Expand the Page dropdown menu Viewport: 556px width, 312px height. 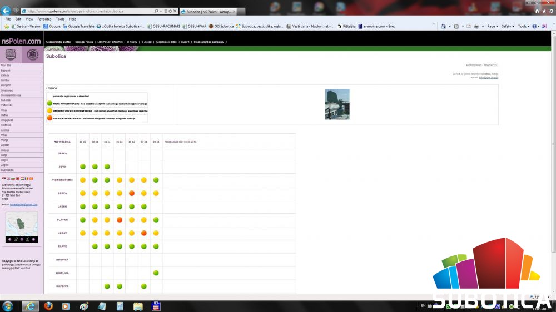pos(493,26)
